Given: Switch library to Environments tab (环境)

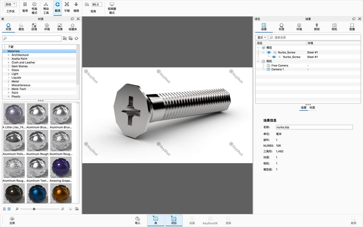Looking at the screenshot, I should click(47, 27).
